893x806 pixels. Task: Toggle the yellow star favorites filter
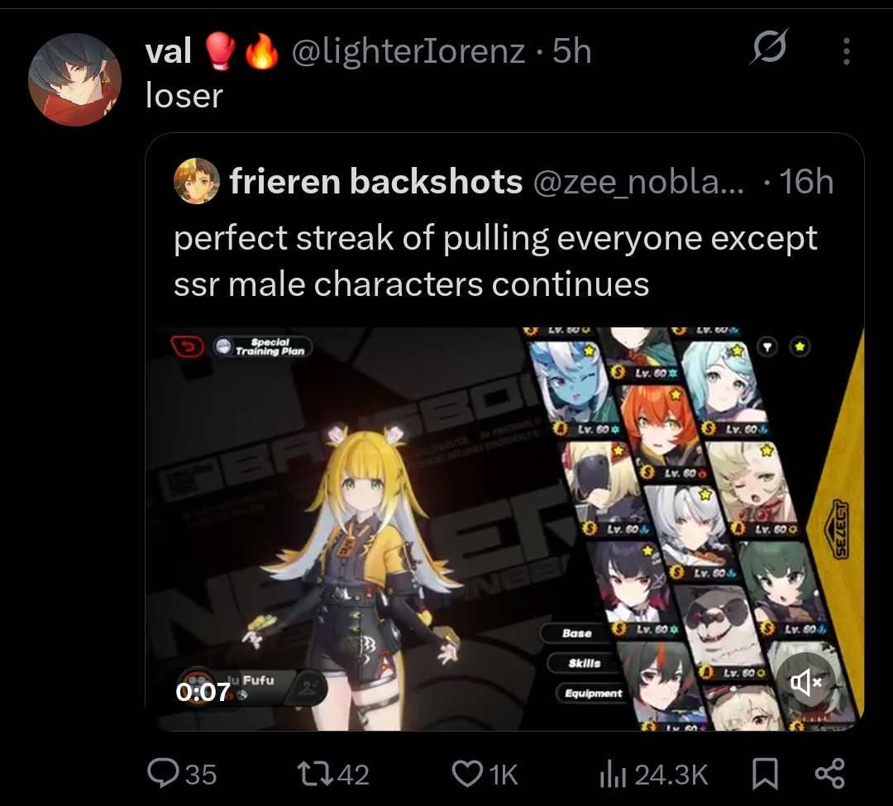(800, 346)
